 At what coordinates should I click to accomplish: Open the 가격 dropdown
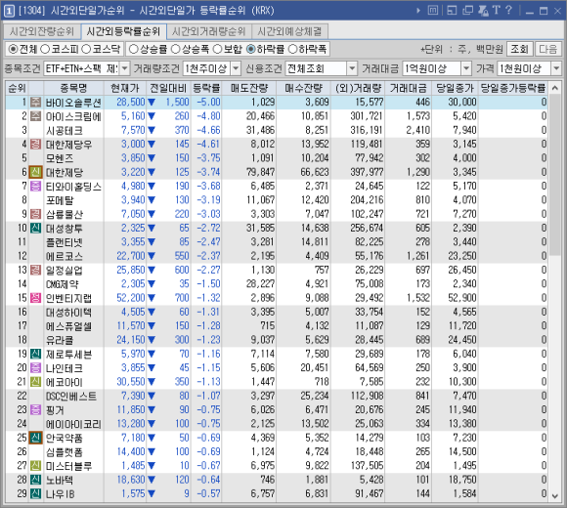[x=556, y=68]
